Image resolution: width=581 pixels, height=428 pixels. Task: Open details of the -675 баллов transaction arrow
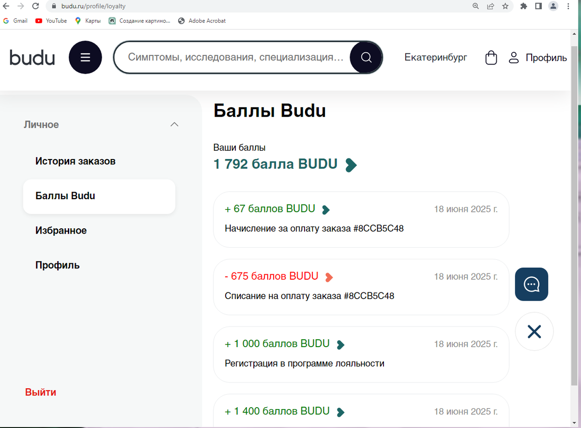point(329,277)
